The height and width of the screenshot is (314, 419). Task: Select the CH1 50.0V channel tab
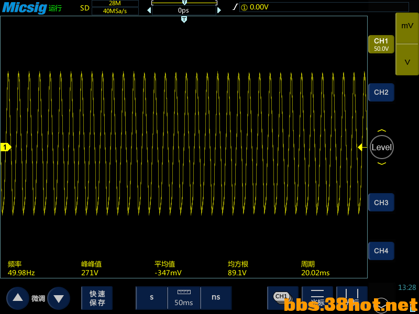pyautogui.click(x=381, y=44)
